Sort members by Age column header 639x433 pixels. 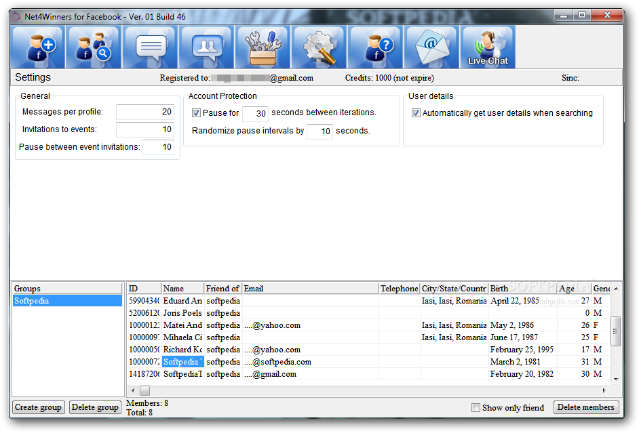point(574,289)
